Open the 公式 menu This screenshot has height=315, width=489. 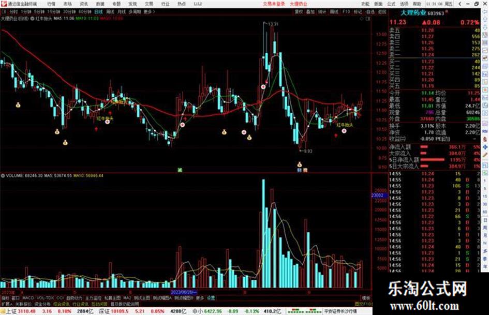tap(391, 4)
